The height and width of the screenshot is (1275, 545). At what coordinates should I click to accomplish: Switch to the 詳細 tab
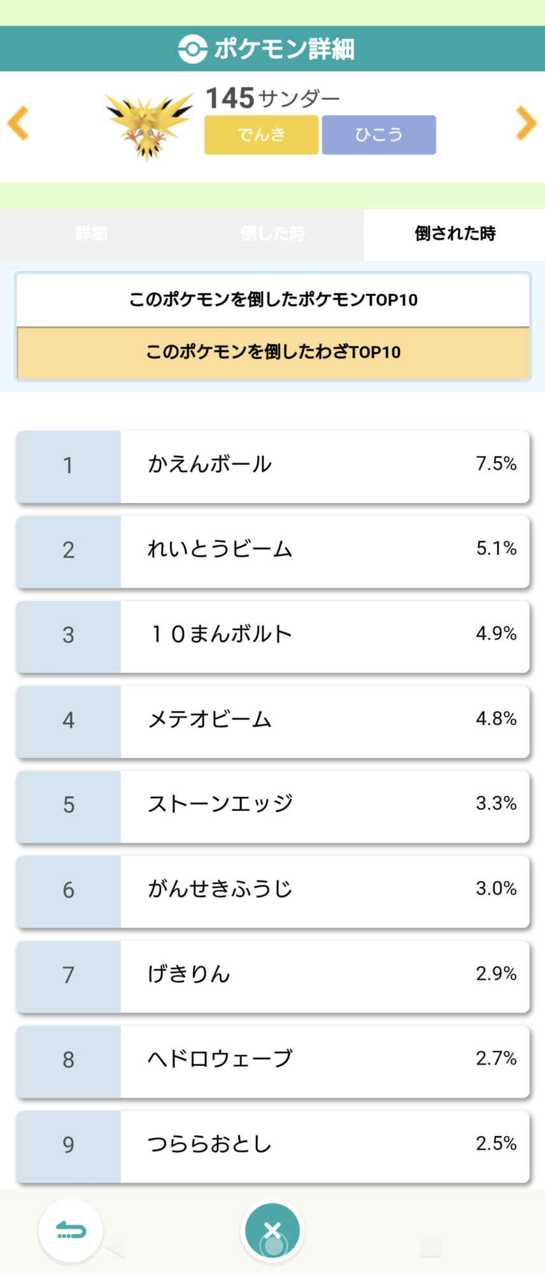pos(91,234)
